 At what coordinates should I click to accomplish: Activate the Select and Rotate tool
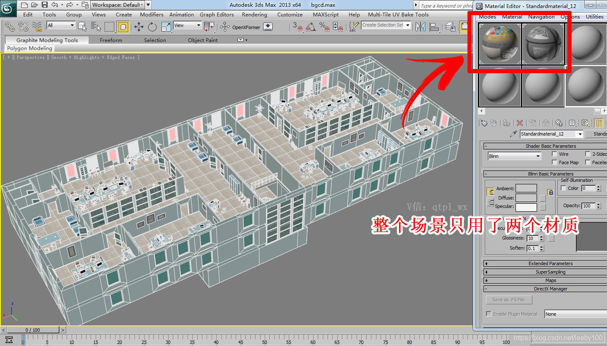point(152,27)
